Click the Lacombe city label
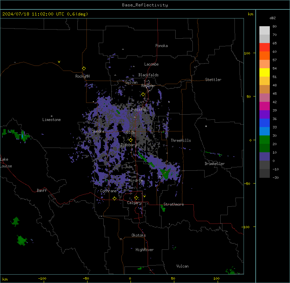This screenshot has width=290, height=283. 151,64
